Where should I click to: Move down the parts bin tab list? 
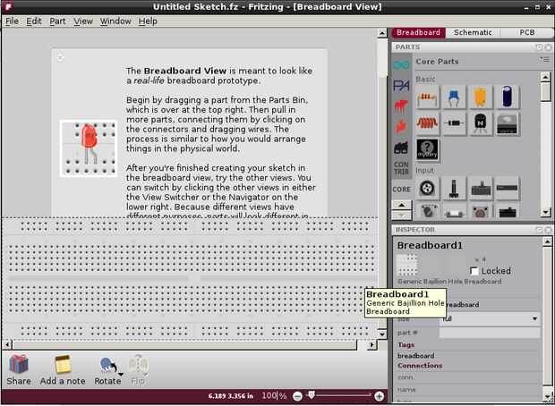(402, 215)
